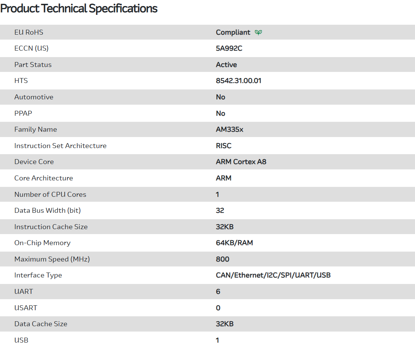415x346 pixels.
Task: Click the USART row label
Action: click(26, 308)
